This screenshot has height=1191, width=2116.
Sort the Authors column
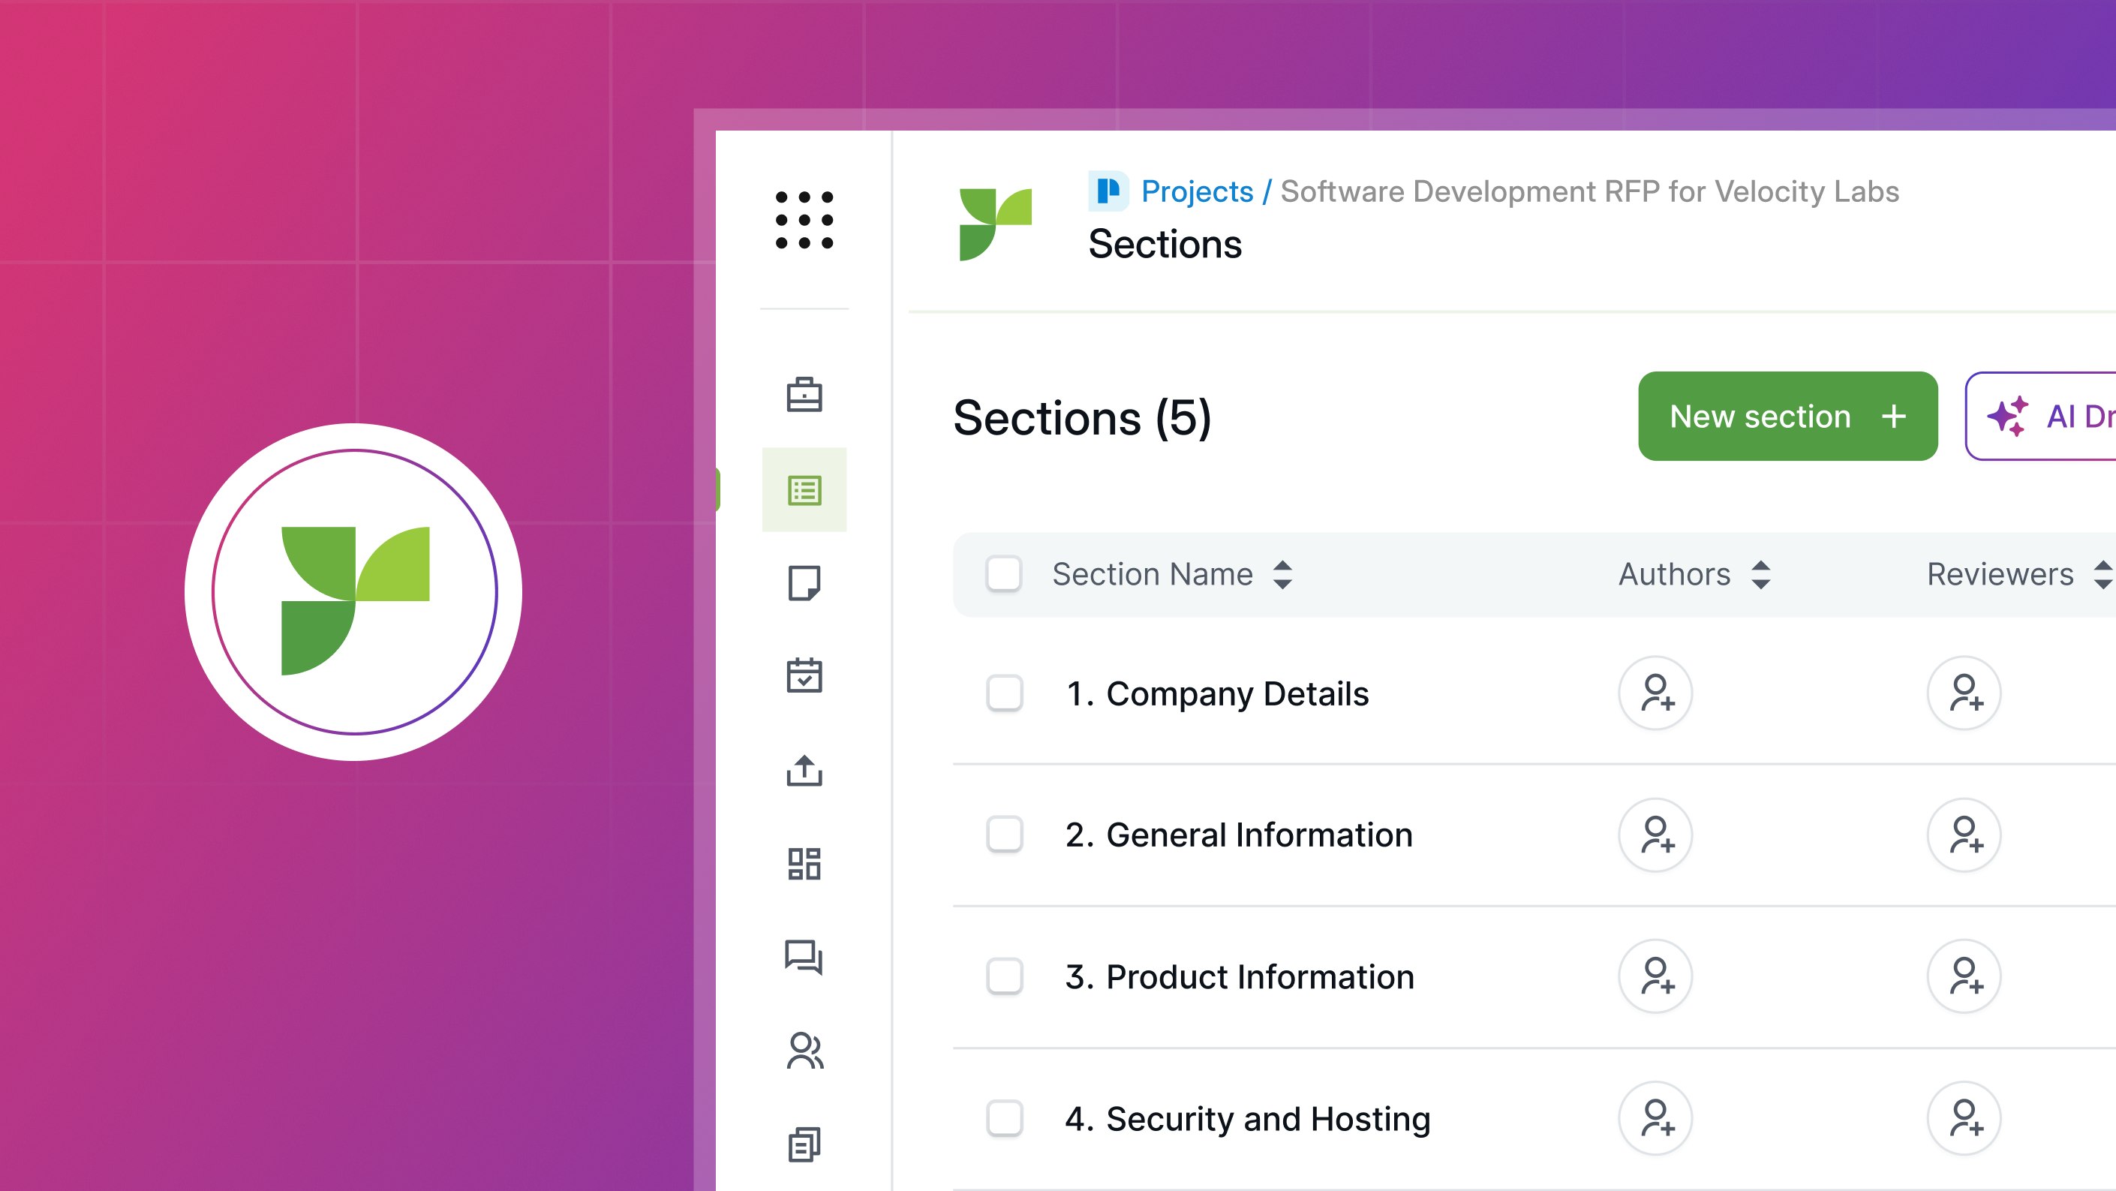tap(1762, 575)
